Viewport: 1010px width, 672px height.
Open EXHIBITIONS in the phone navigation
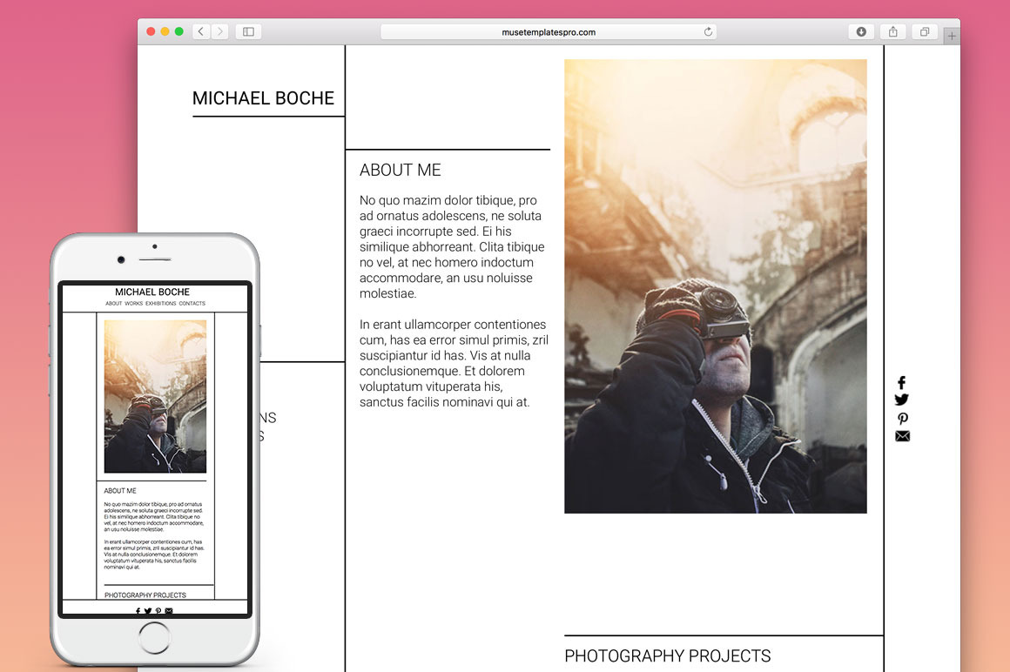[160, 304]
